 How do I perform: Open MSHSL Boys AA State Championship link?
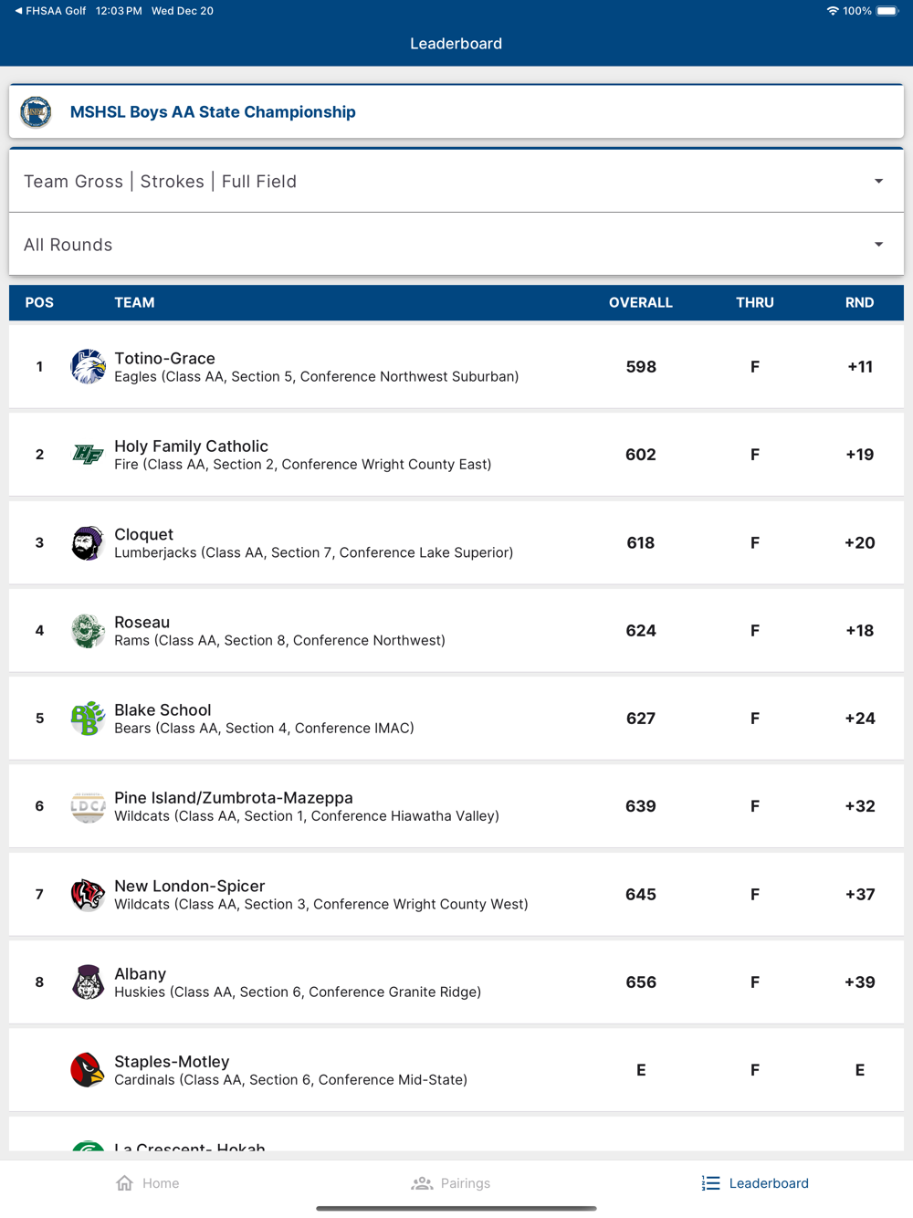213,112
